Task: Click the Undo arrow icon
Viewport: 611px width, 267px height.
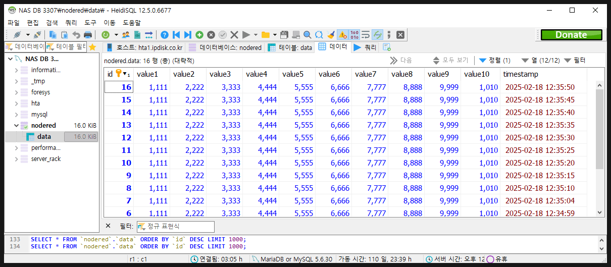Action: tap(76, 35)
